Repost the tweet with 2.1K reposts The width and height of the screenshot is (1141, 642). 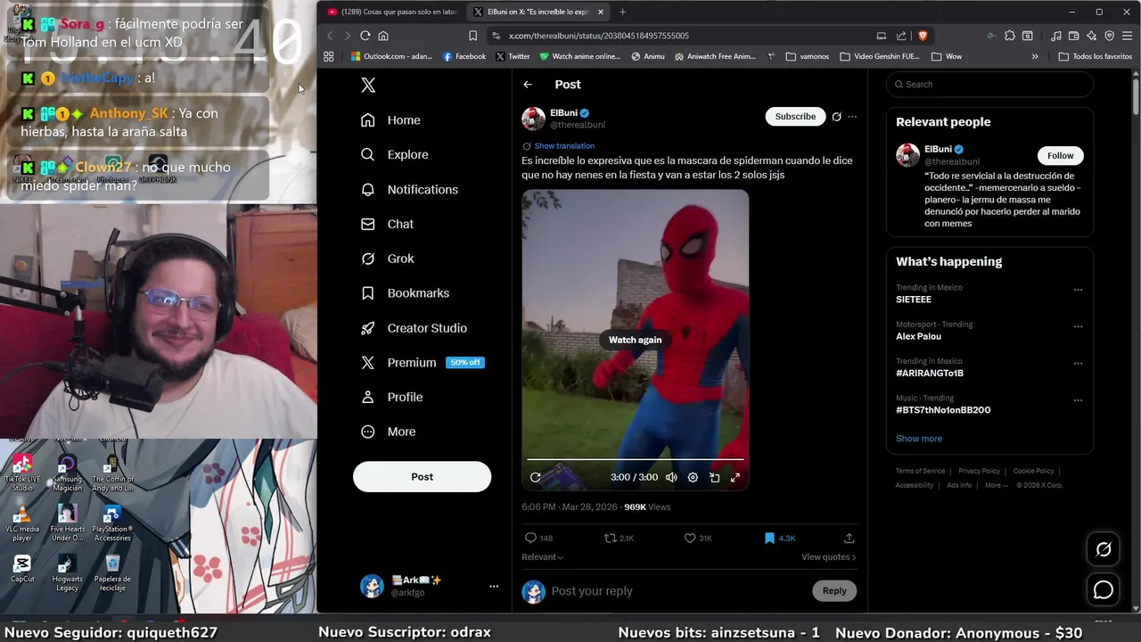tap(619, 539)
